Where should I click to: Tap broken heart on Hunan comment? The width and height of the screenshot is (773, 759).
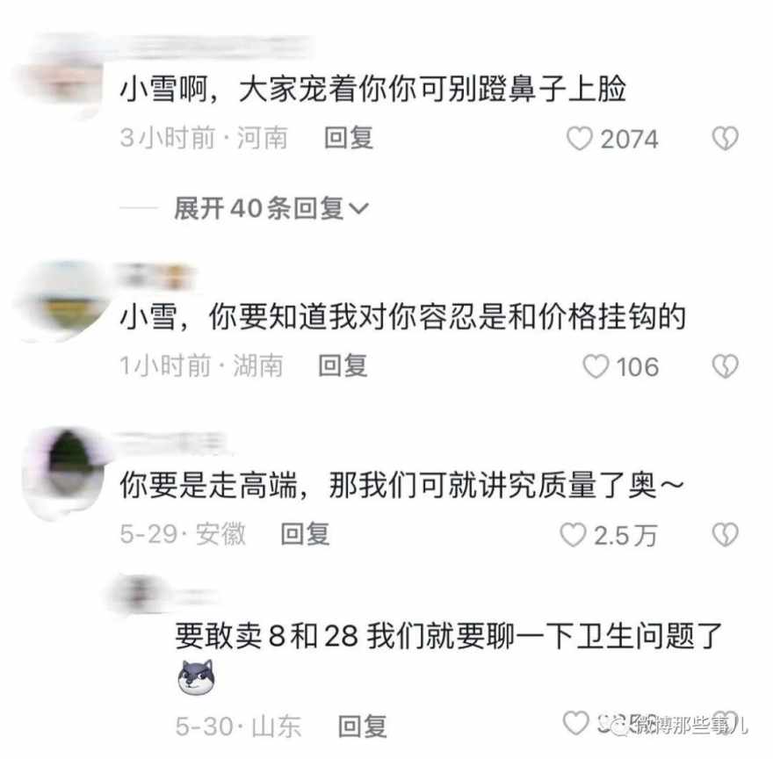click(x=726, y=366)
